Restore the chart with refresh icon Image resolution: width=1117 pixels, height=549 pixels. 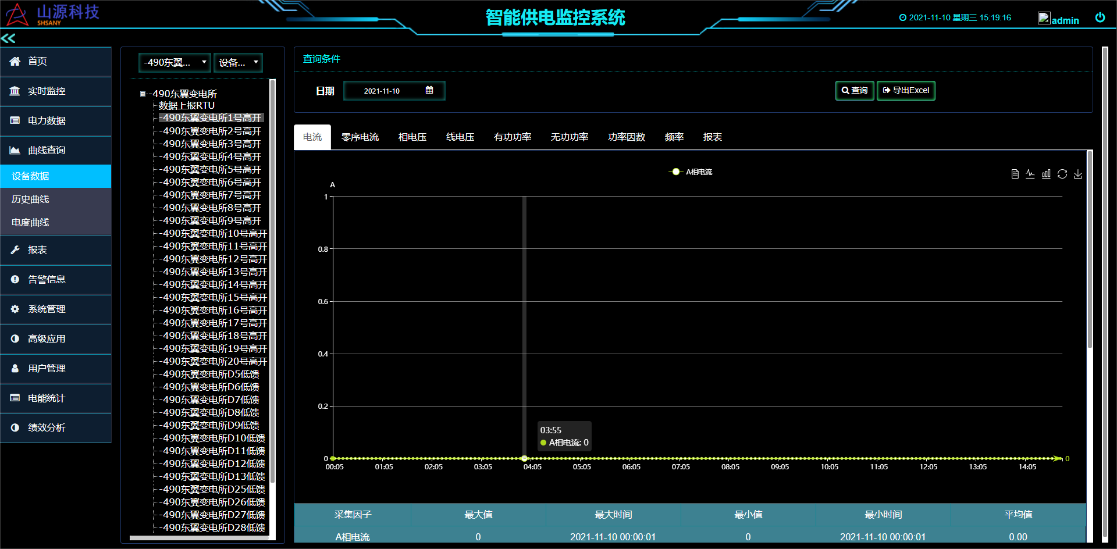pos(1062,174)
